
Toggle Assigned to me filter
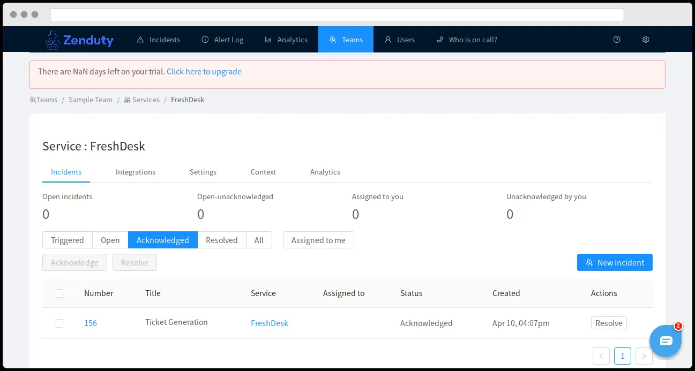coord(318,240)
